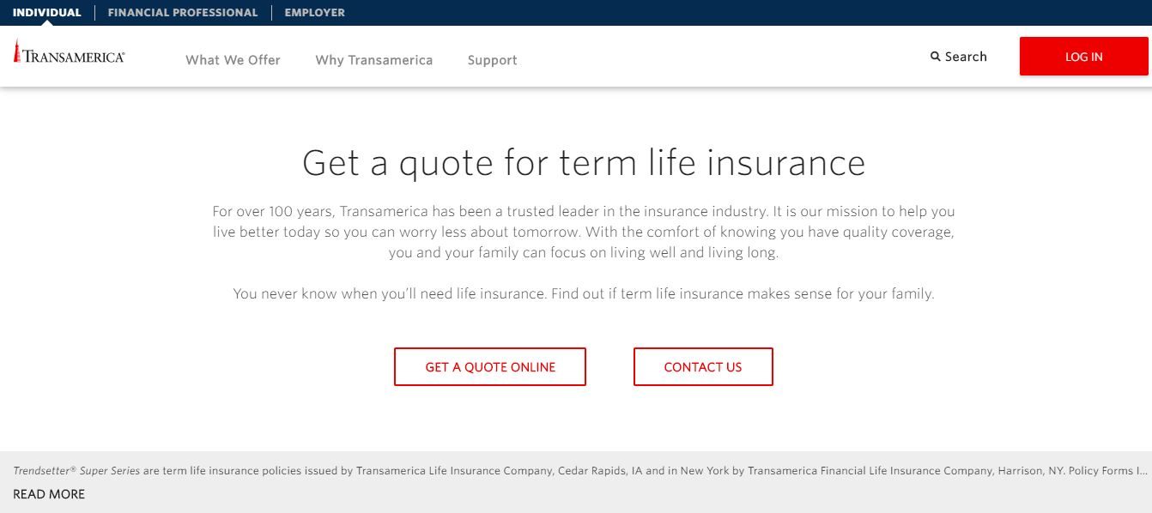Open the Why Transamerica menu
Viewport: 1152px width, 513px height.
(x=373, y=60)
